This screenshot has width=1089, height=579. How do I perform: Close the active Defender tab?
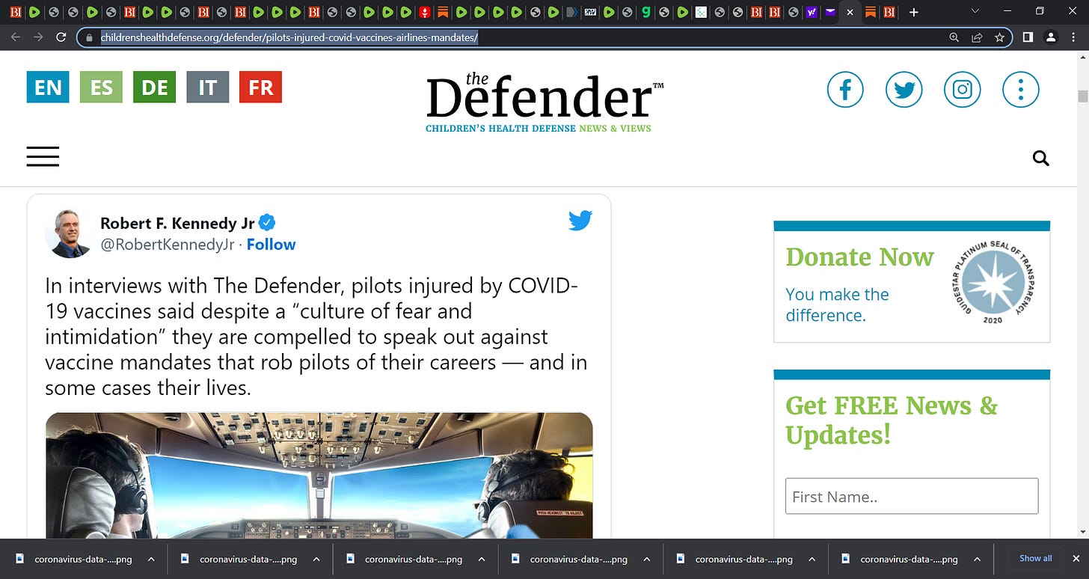(850, 12)
